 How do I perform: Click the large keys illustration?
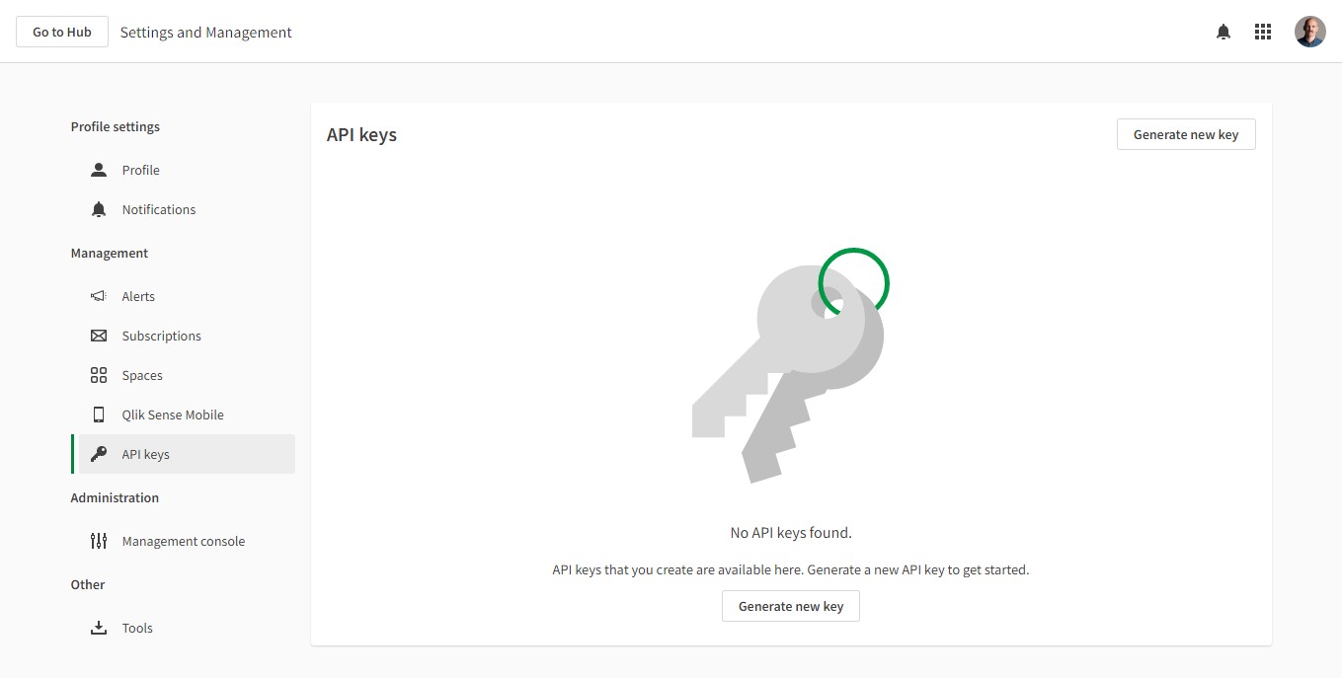click(790, 365)
